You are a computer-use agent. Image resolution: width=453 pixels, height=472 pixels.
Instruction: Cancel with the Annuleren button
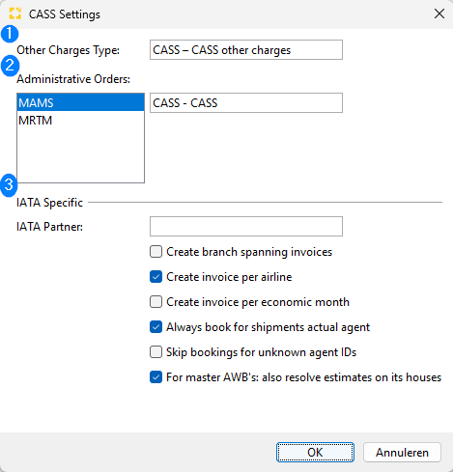(402, 453)
